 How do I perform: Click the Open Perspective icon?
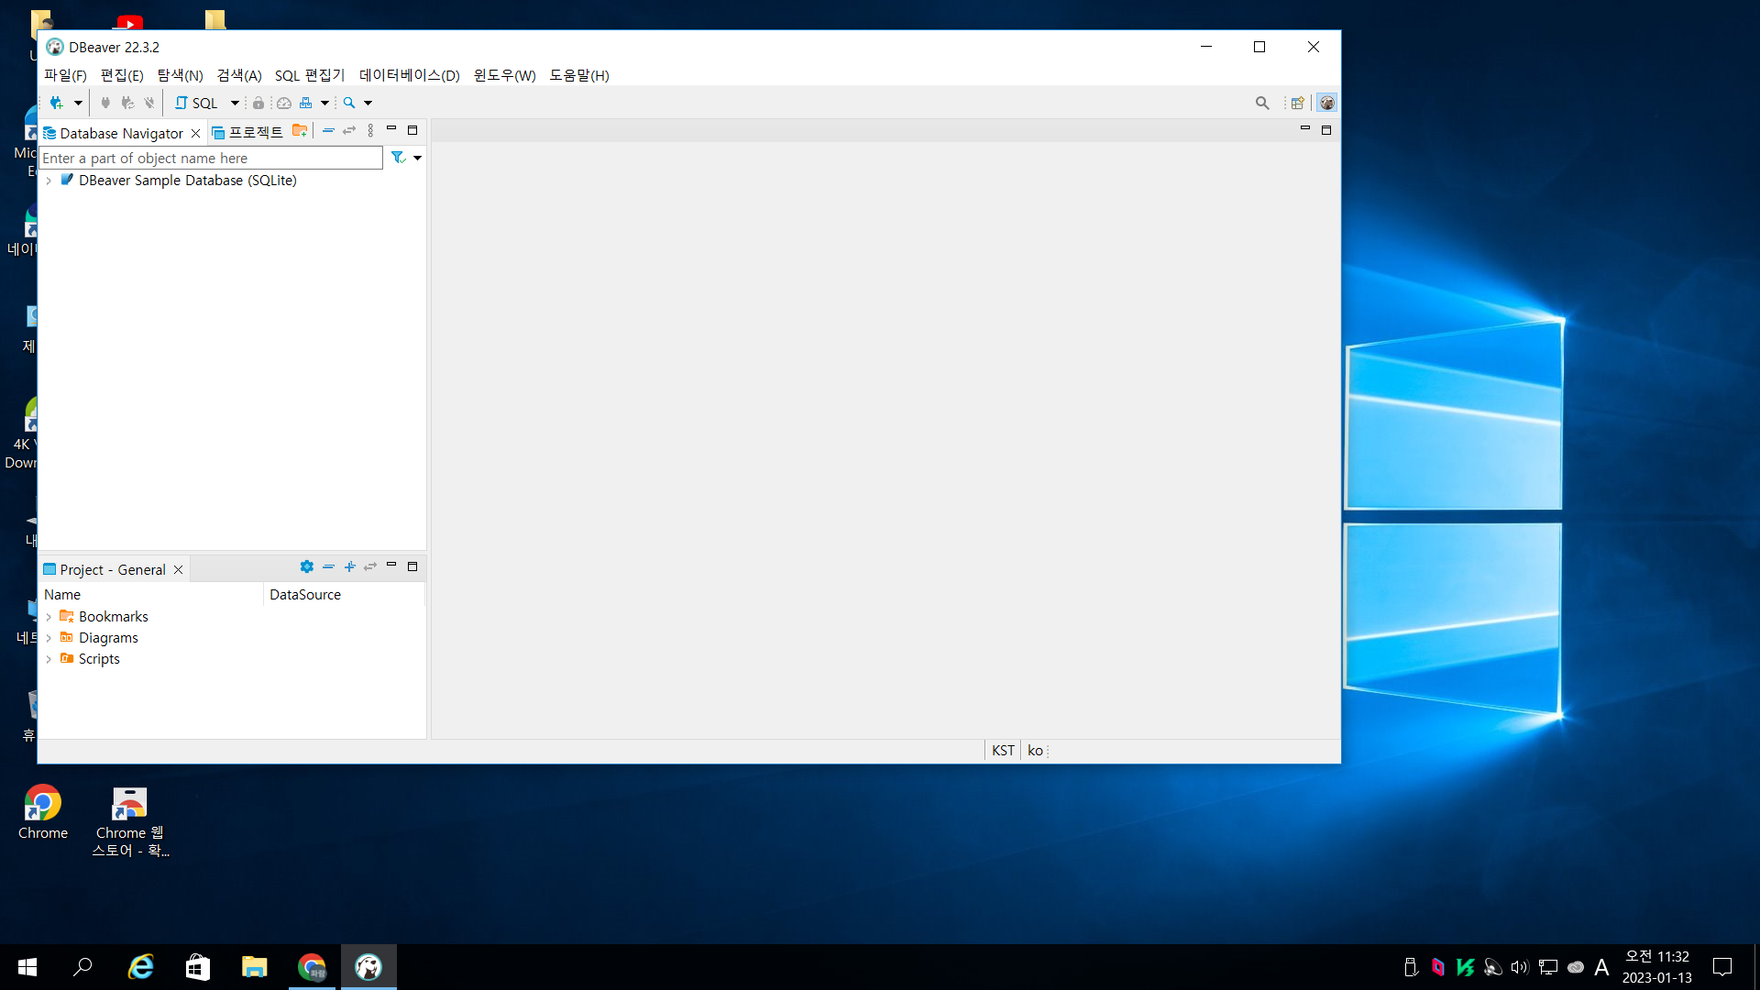pyautogui.click(x=1297, y=103)
